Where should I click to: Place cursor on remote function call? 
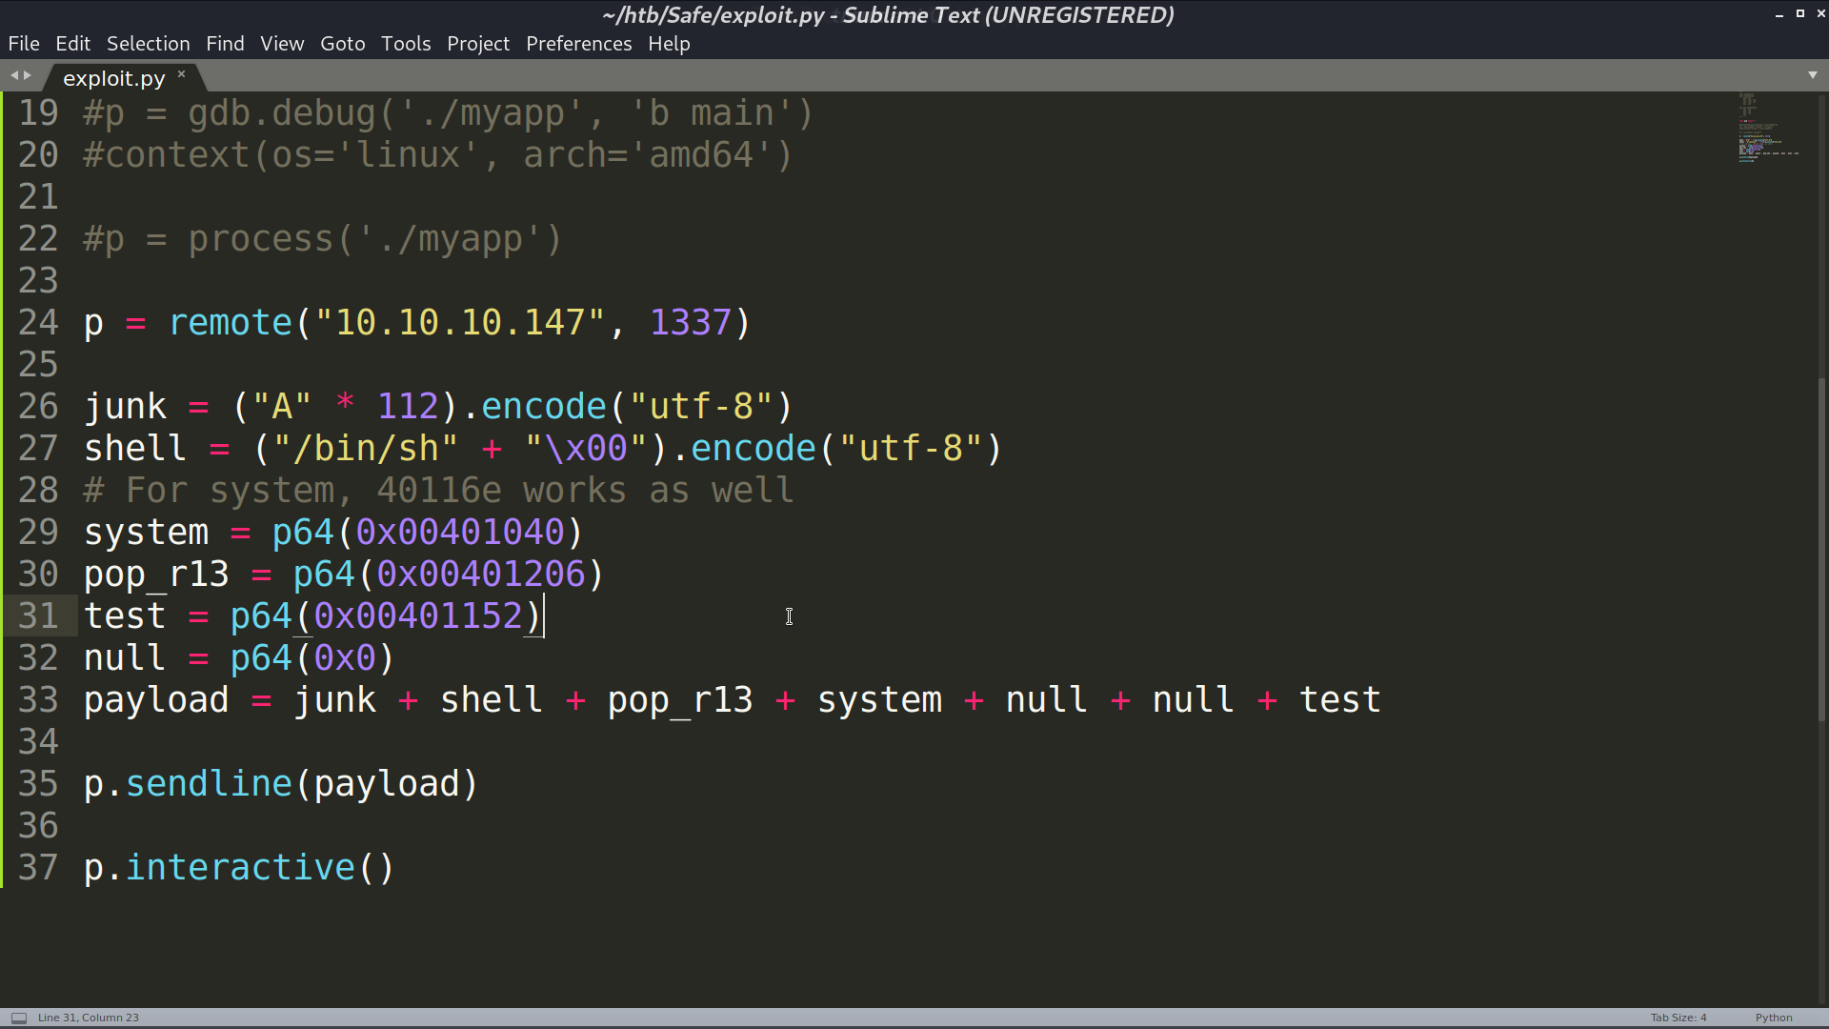tap(231, 323)
